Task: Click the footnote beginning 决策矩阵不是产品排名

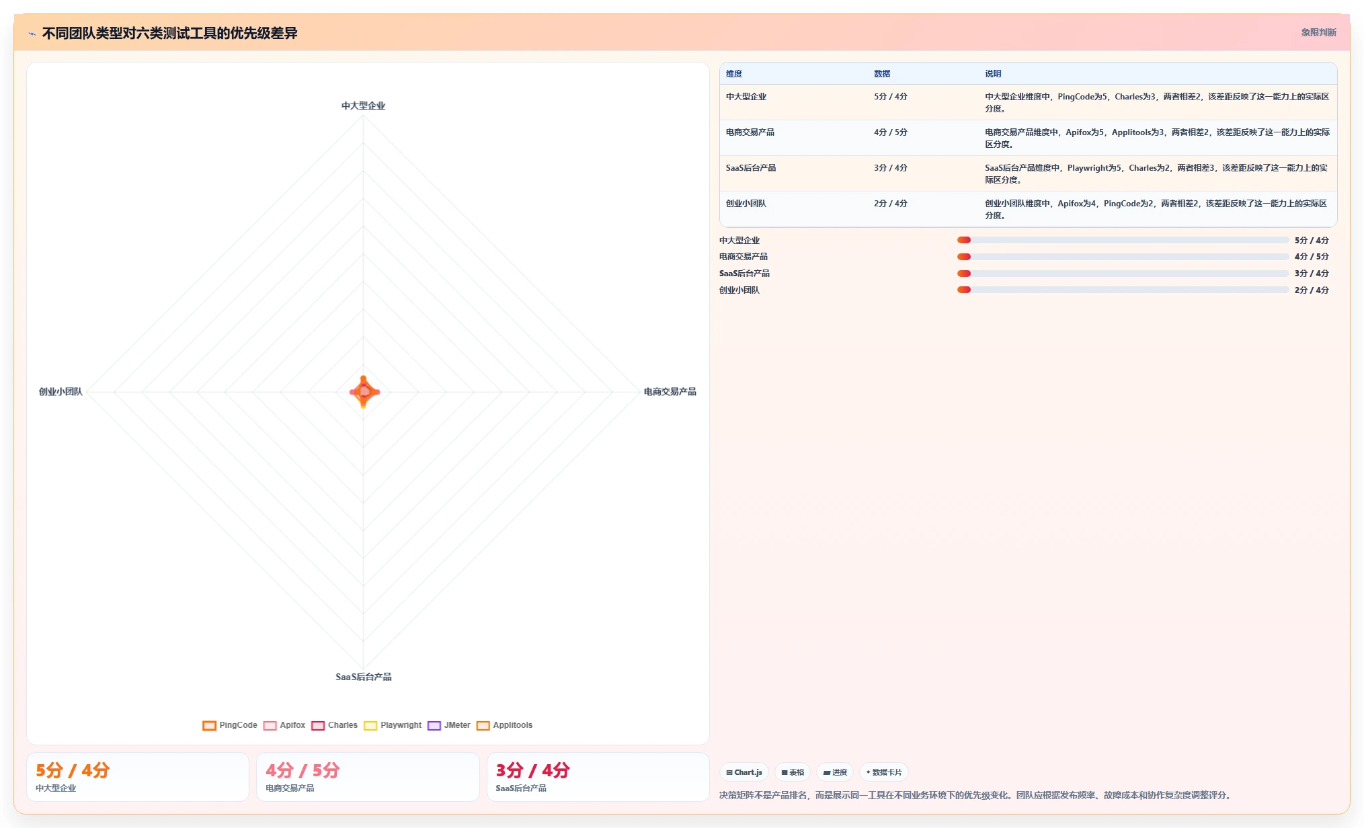Action: [977, 795]
